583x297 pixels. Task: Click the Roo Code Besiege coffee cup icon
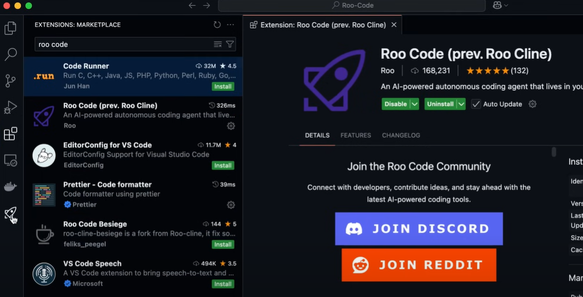pyautogui.click(x=44, y=234)
